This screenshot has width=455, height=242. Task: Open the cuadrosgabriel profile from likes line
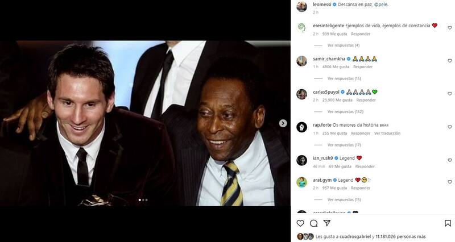click(x=355, y=236)
